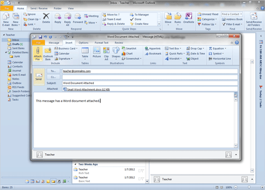Expand the Teacher people pane arrow
The height and width of the screenshot is (190, 265).
[236, 155]
